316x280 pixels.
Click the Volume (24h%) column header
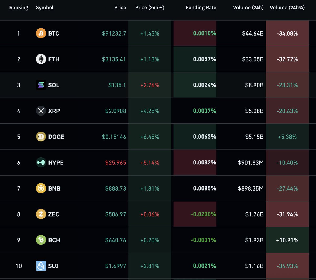[x=287, y=7]
